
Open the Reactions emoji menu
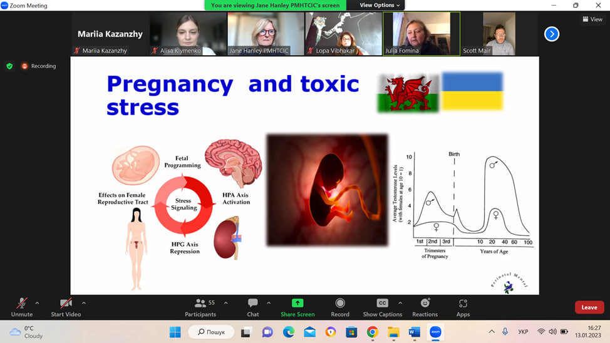click(x=425, y=304)
